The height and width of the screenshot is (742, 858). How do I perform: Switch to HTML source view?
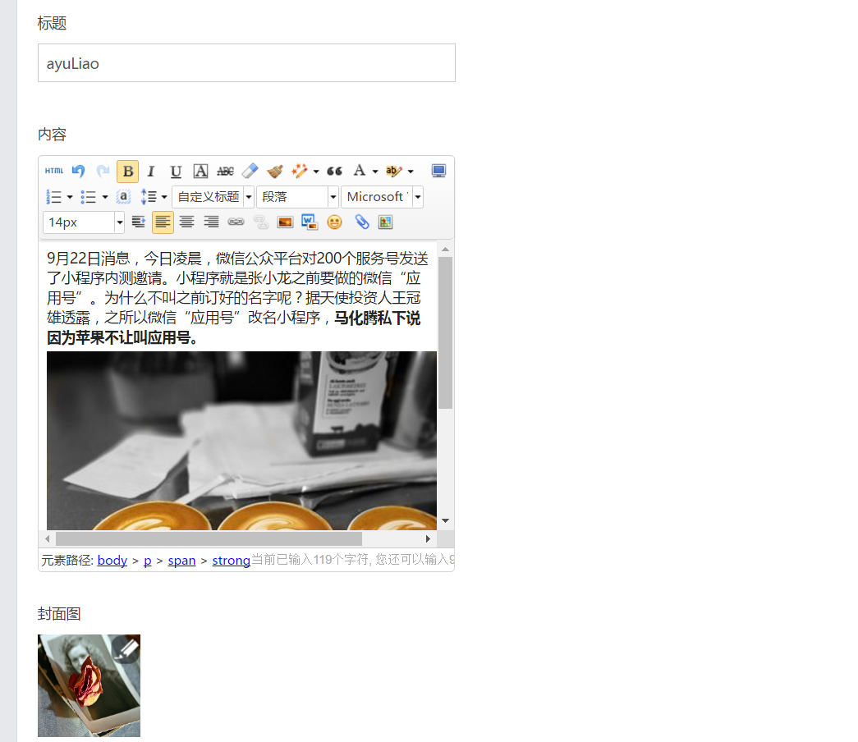point(54,172)
